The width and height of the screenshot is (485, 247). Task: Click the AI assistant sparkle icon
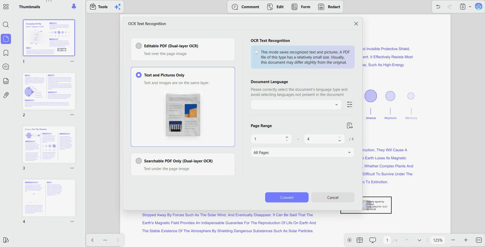tap(117, 7)
